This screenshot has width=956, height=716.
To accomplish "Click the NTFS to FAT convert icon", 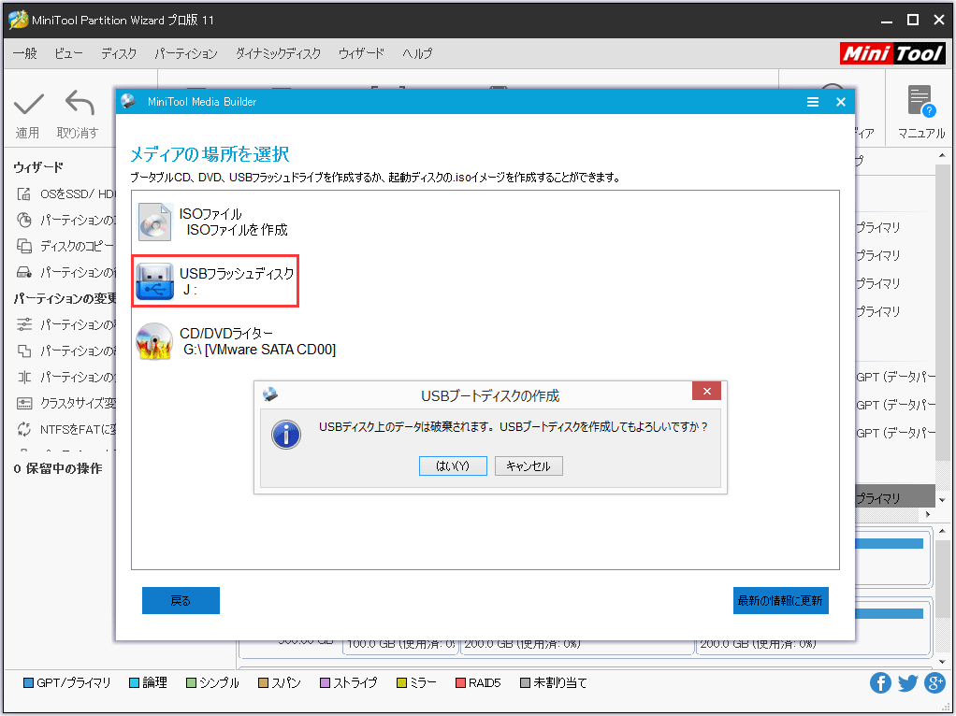I will [x=23, y=430].
